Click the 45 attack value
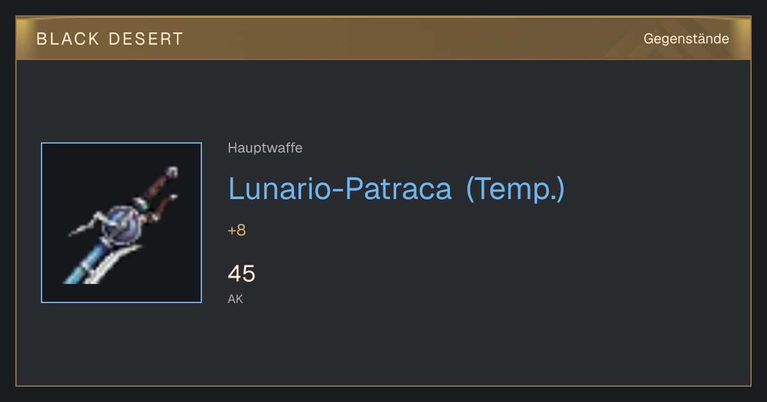Viewport: 767px width, 402px height. tap(242, 273)
